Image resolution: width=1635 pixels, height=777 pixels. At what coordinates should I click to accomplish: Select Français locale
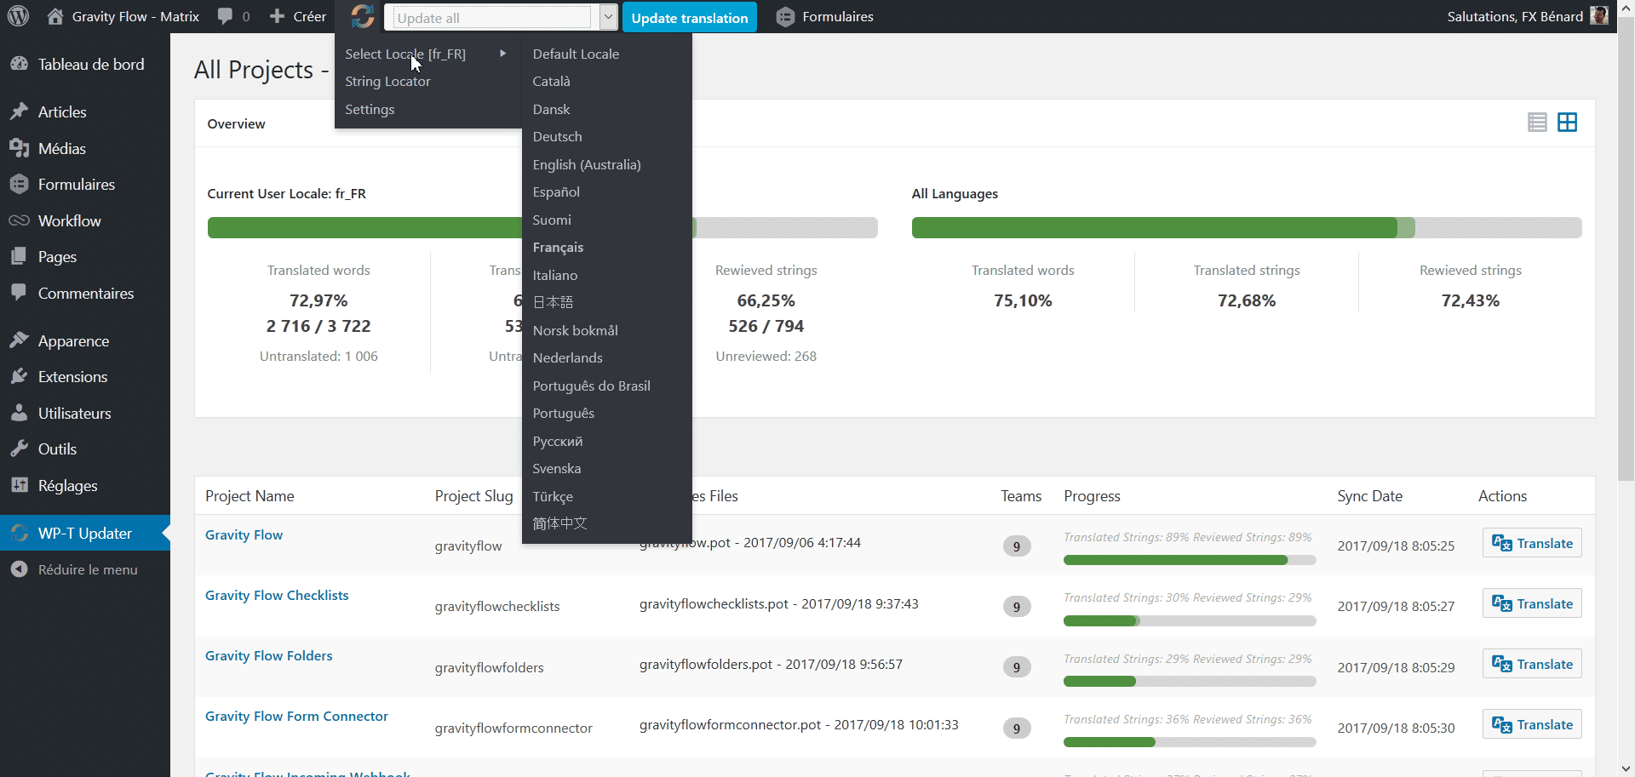click(558, 247)
